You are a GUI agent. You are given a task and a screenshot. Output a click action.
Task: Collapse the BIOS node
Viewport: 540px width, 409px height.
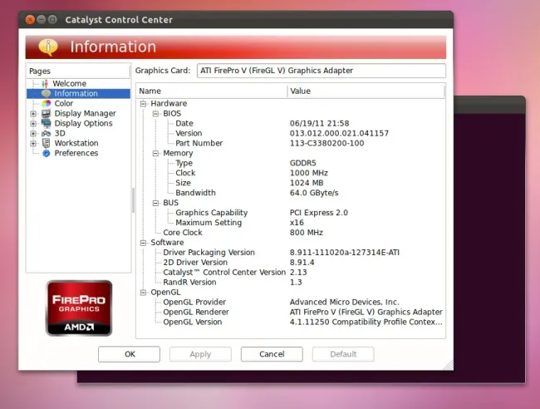[155, 114]
